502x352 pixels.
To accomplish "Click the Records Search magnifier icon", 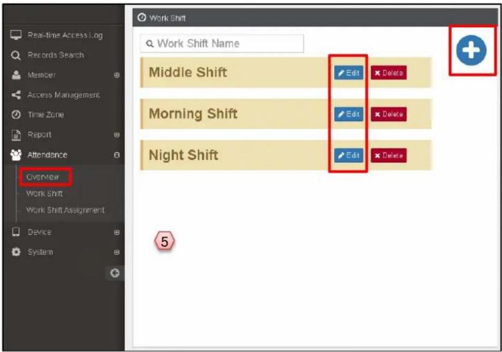I will coord(16,55).
